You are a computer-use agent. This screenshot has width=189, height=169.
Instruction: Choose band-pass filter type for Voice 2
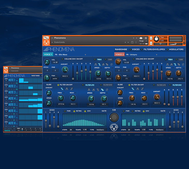[138, 89]
